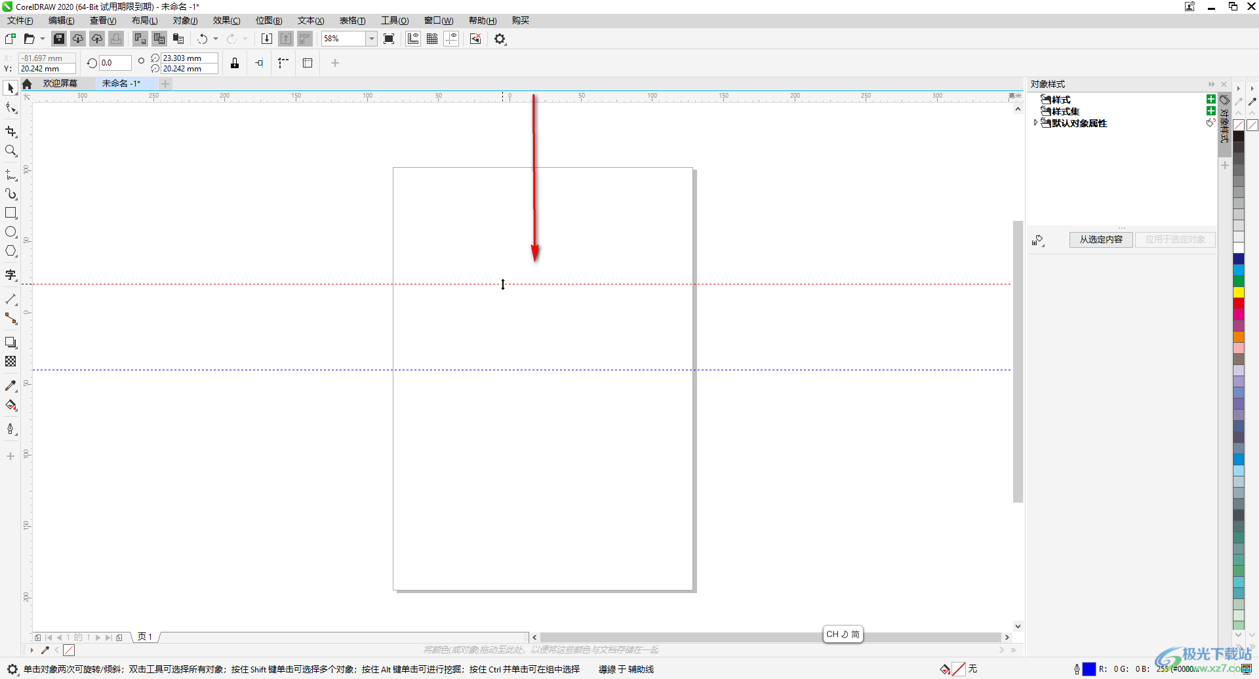Viewport: 1259px width, 679px height.
Task: Click the guideline Y position field
Action: 46,69
